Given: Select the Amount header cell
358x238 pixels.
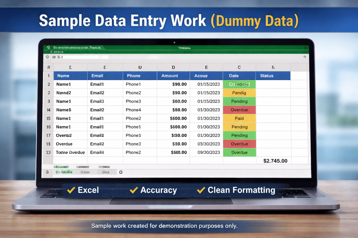Looking at the screenshot, I should point(173,76).
